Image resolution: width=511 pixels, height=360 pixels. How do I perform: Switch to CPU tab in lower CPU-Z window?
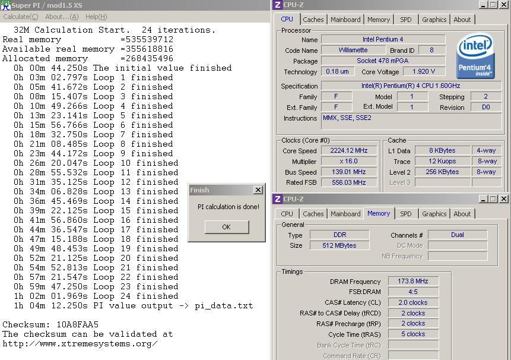(x=287, y=214)
